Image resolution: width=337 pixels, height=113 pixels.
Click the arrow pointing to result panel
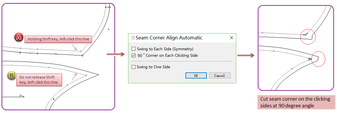coord(246,55)
